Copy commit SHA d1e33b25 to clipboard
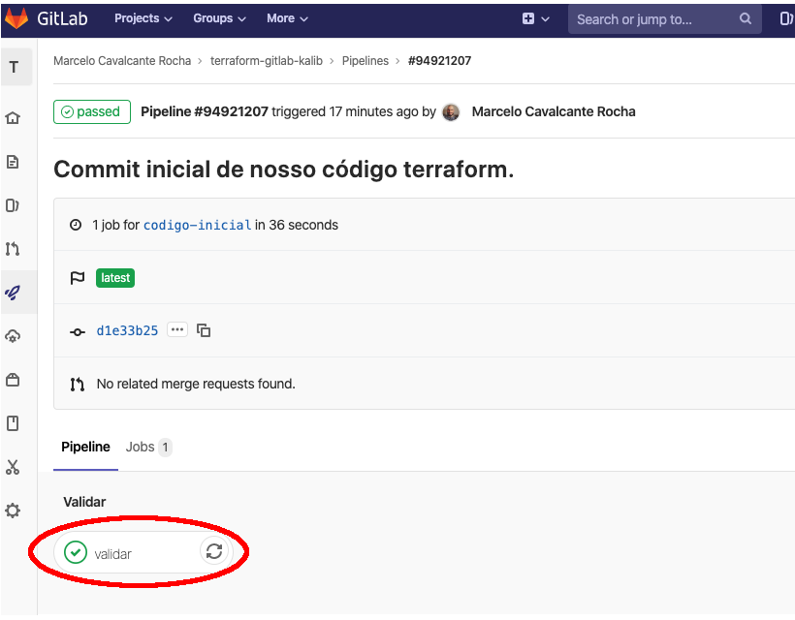The width and height of the screenshot is (795, 620). coord(204,330)
